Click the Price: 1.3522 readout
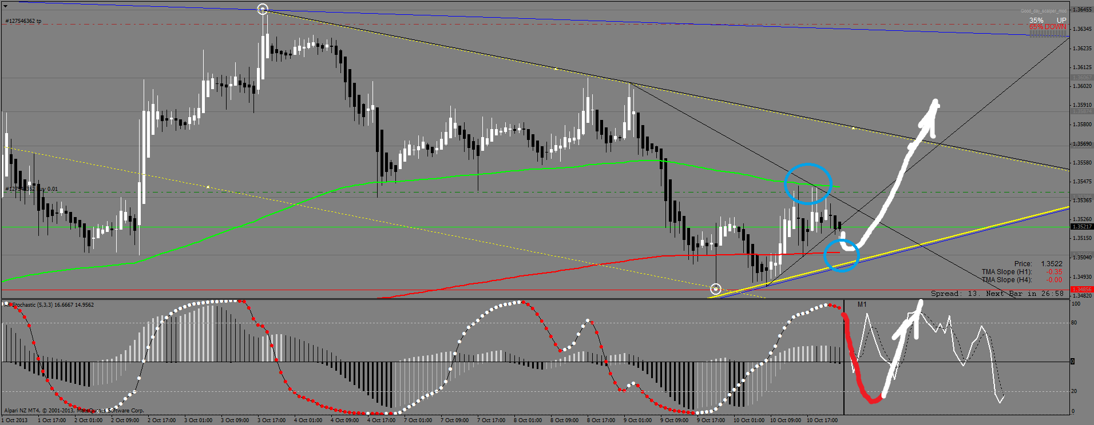 tap(1038, 264)
